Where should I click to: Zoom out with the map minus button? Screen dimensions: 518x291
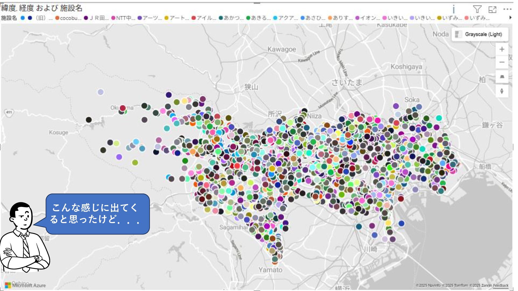pyautogui.click(x=502, y=62)
